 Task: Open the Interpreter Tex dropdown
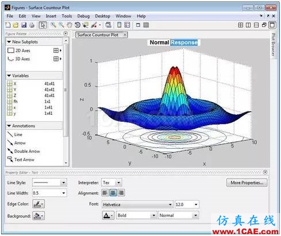point(111,183)
